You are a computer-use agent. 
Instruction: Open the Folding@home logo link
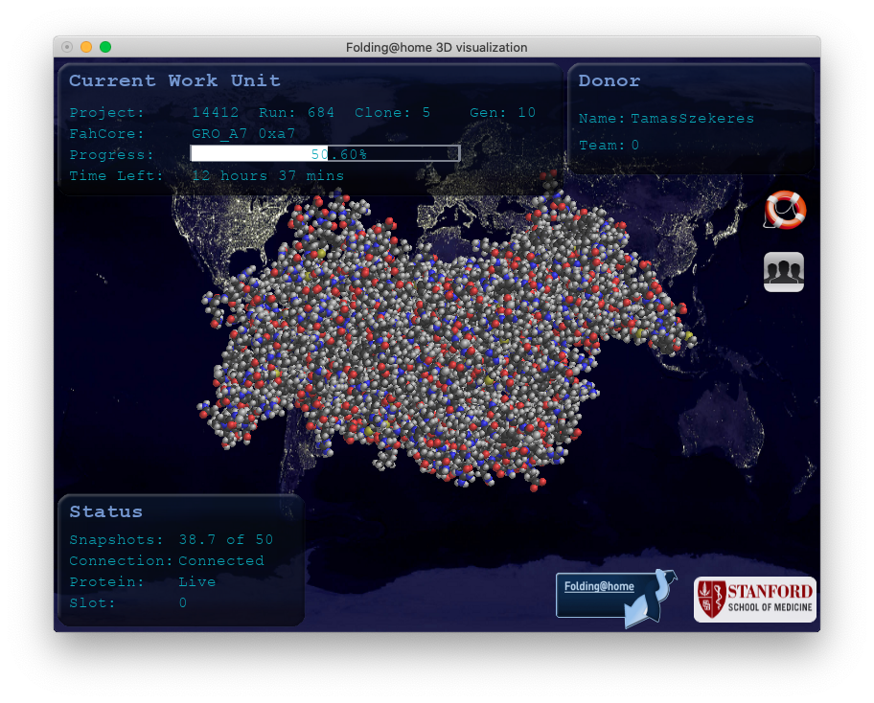(x=616, y=599)
